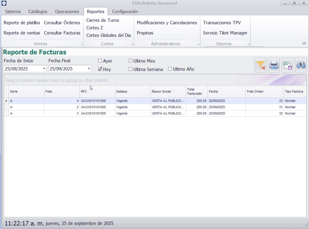
Task: Export the report to XLSX file
Action: click(x=287, y=65)
